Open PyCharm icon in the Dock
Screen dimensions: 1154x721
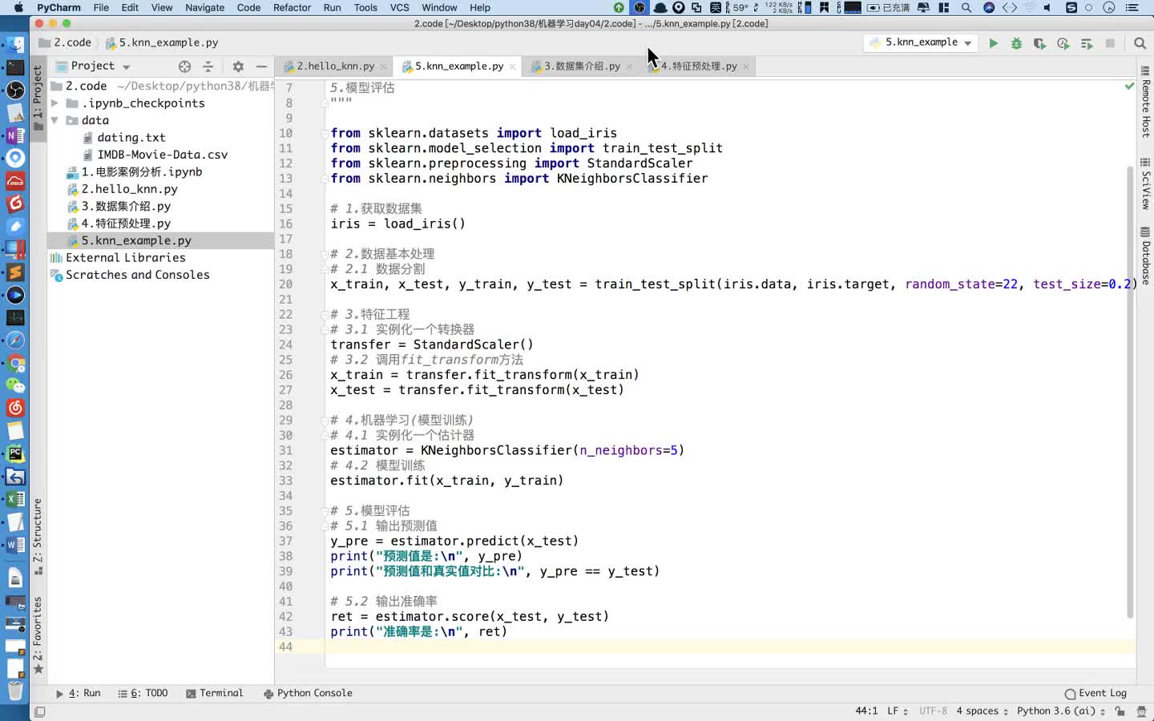point(15,453)
